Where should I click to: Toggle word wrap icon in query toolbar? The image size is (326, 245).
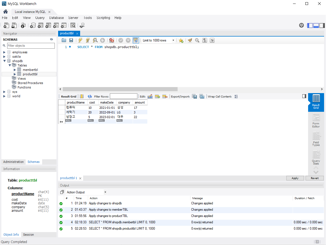coord(212,40)
